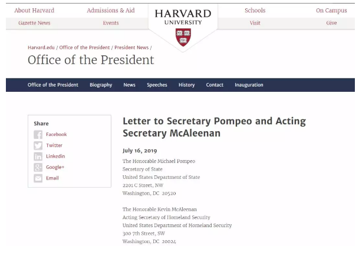Select the Biography tab in navigation bar
359x256 pixels.
(x=101, y=85)
